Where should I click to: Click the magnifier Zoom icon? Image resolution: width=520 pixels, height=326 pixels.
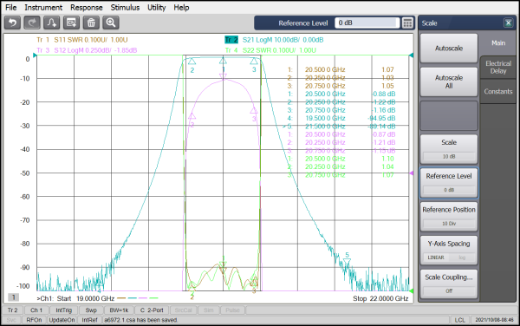click(x=111, y=23)
